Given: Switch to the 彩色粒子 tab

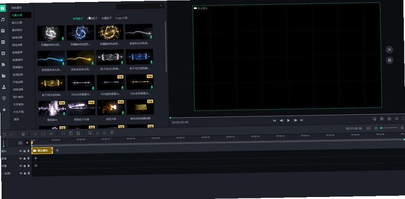Looking at the screenshot, I should 78,19.
